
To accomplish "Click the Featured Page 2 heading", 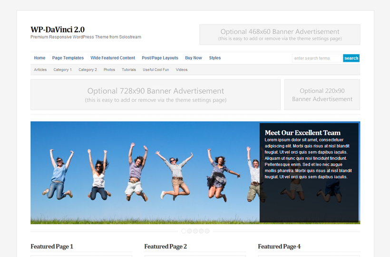I will 166,247.
